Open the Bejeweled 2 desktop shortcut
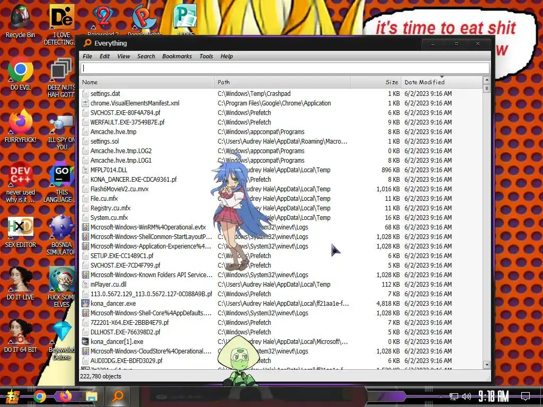543x407 pixels. tap(103, 19)
